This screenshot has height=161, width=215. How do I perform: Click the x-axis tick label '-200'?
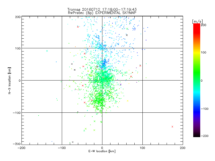pos(21,148)
